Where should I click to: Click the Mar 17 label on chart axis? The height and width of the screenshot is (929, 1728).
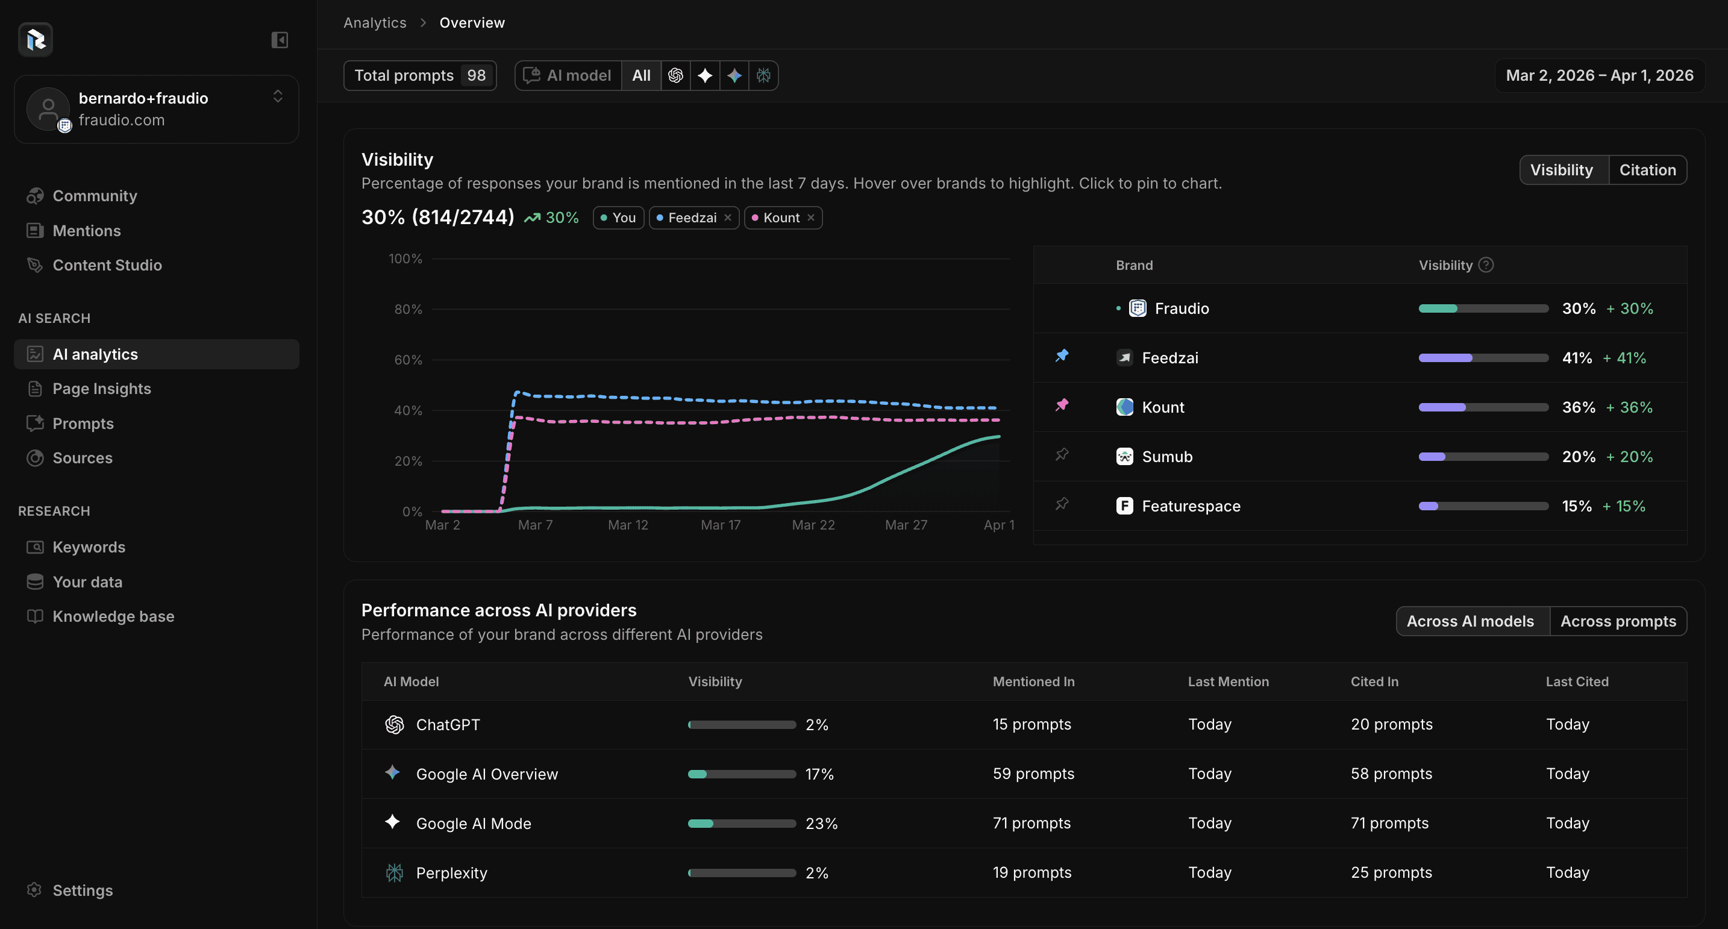click(x=721, y=525)
